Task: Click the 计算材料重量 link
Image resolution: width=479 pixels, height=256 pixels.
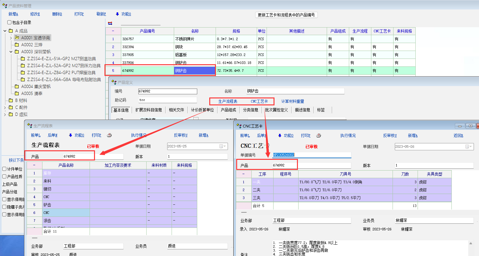Action: [x=293, y=101]
